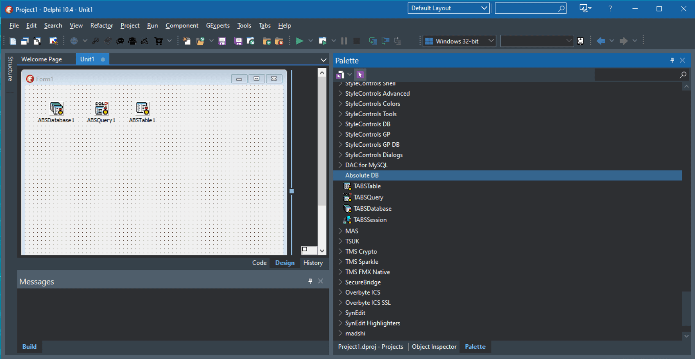Pin the Messages panel

[310, 281]
